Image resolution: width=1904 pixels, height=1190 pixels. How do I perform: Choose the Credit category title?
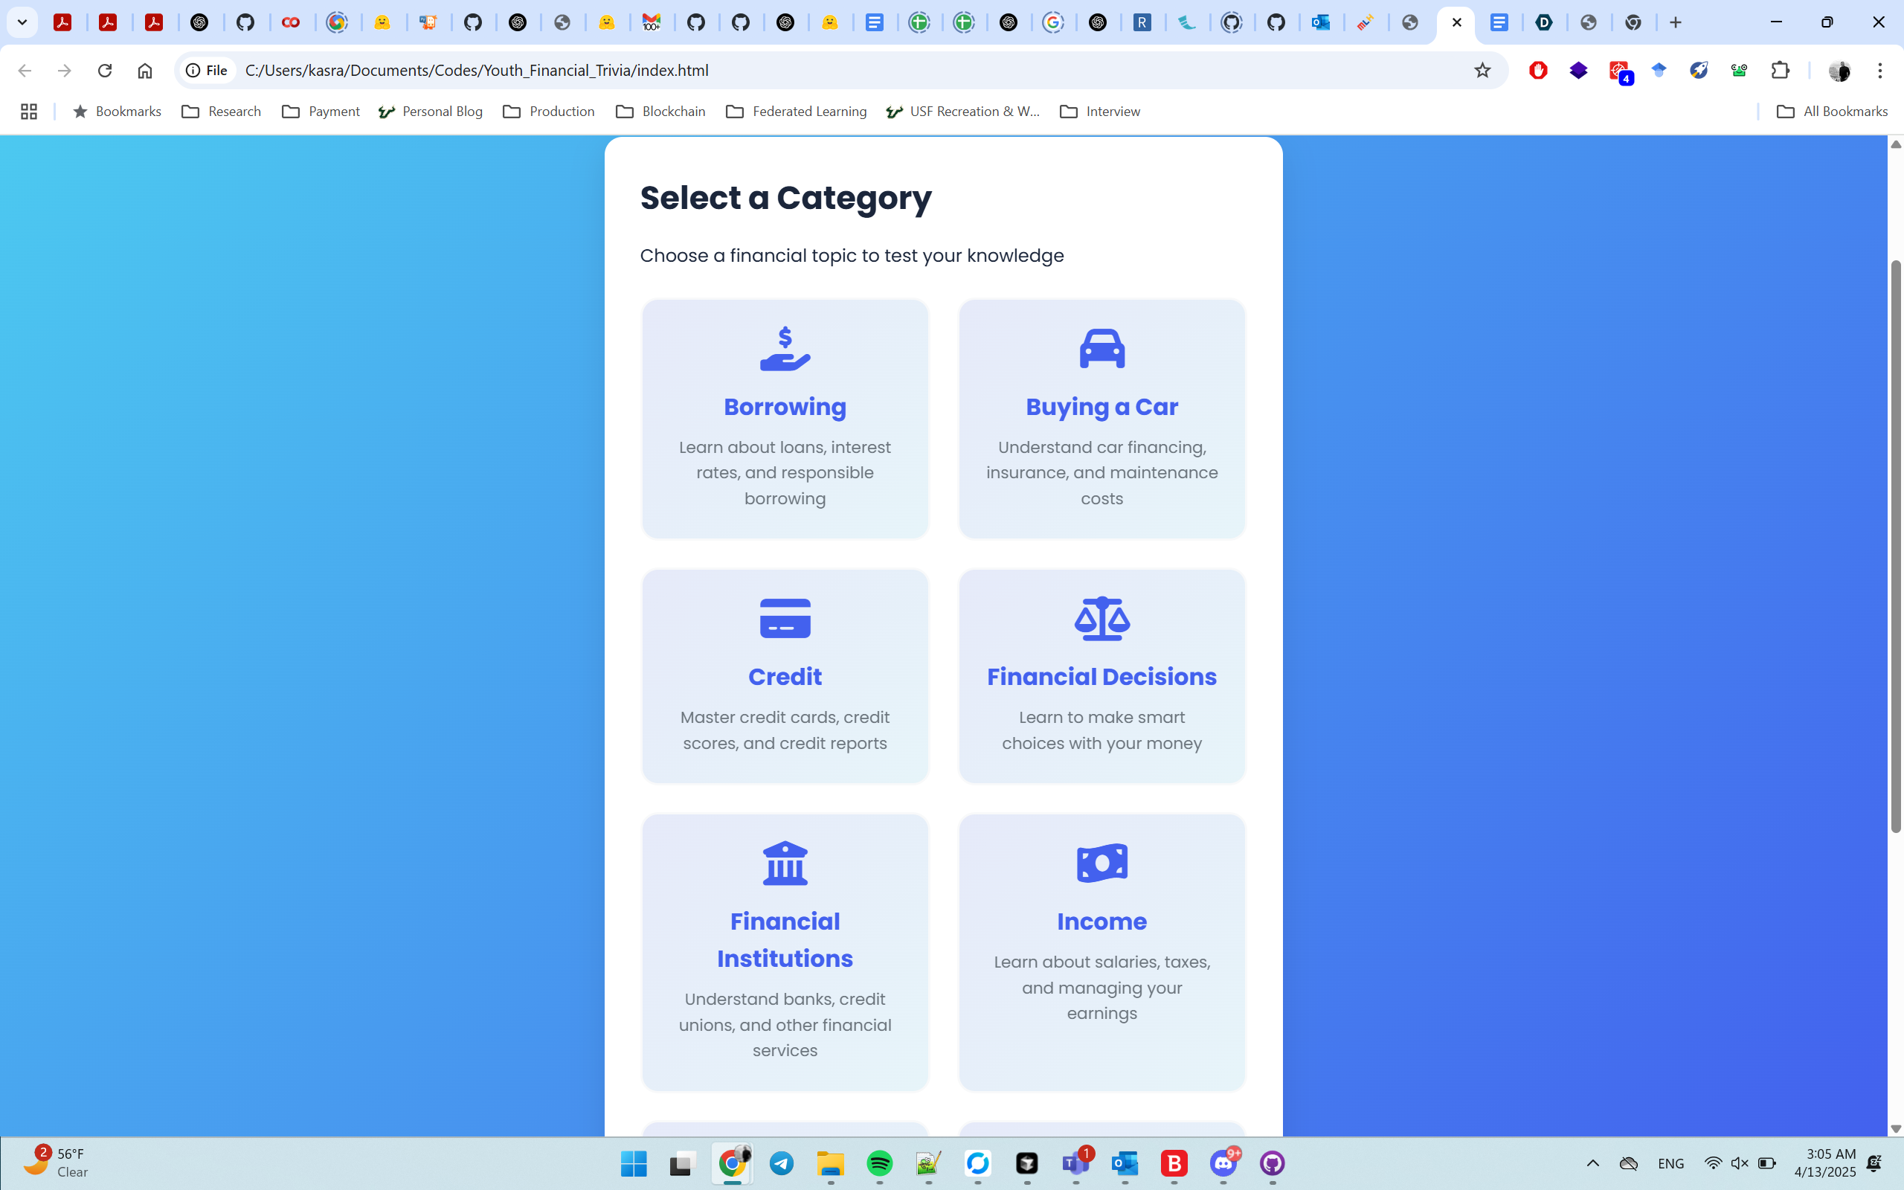point(785,677)
